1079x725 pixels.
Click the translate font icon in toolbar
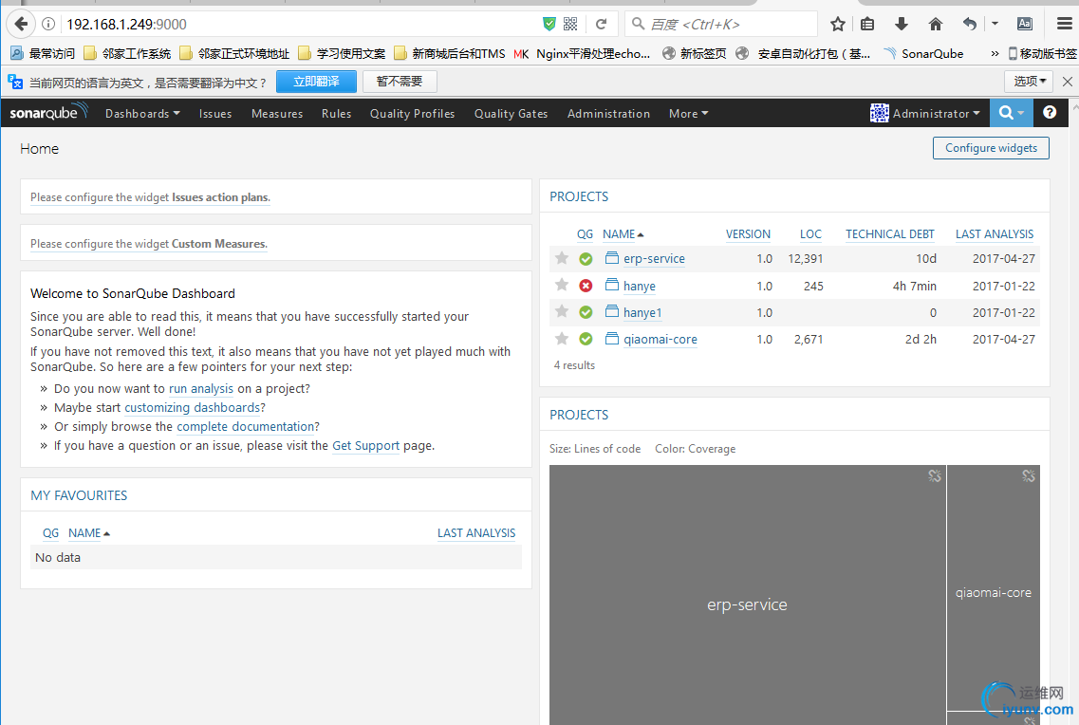[1025, 24]
